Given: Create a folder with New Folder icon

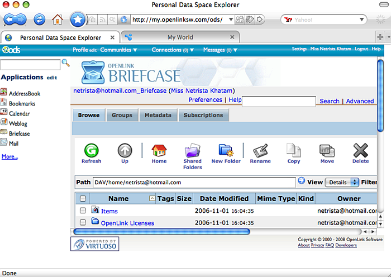Looking at the screenshot, I should pos(226,151).
